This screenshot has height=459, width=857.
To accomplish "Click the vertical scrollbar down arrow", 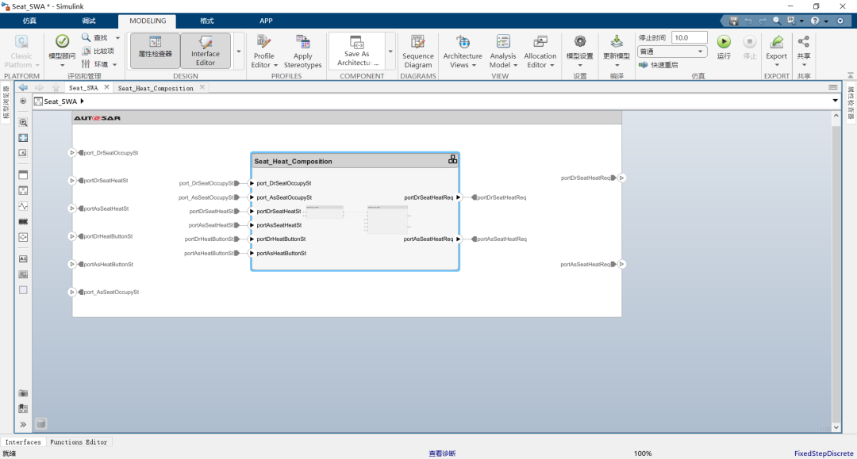I will point(836,427).
